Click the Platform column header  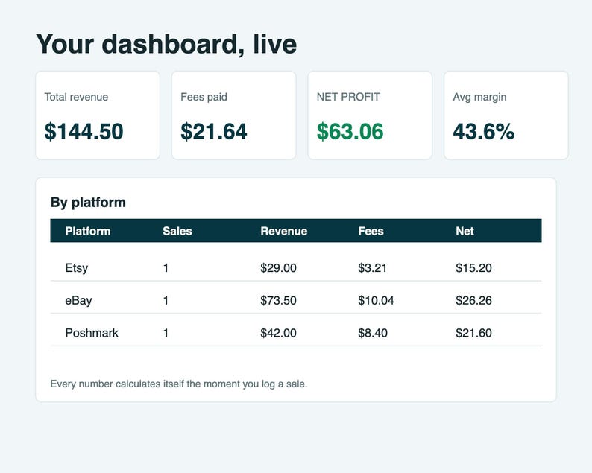(x=87, y=231)
